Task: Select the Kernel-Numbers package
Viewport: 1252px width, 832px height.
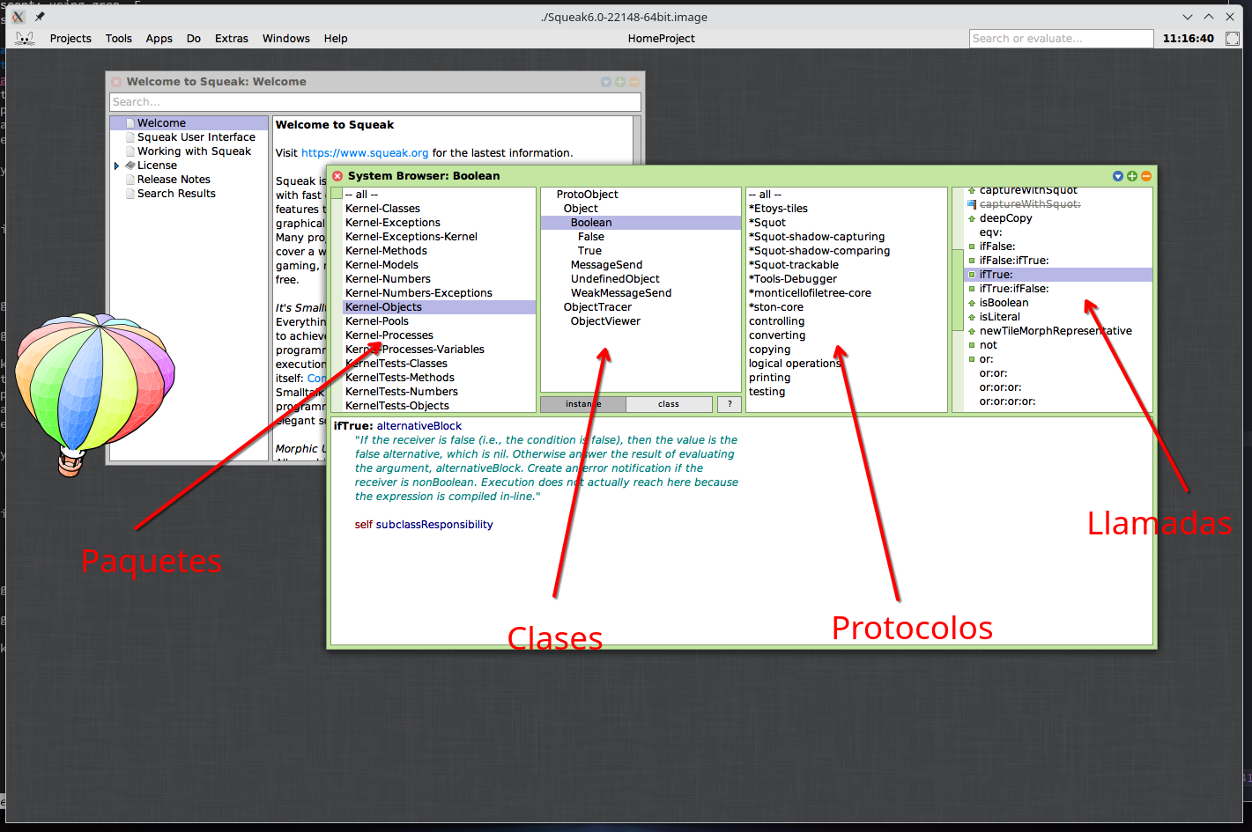Action: tap(388, 279)
